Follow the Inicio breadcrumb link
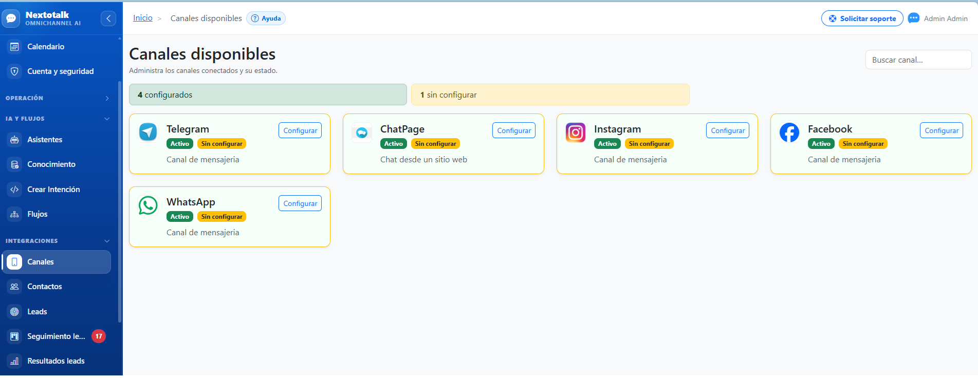Viewport: 978px width, 378px height. click(x=143, y=18)
